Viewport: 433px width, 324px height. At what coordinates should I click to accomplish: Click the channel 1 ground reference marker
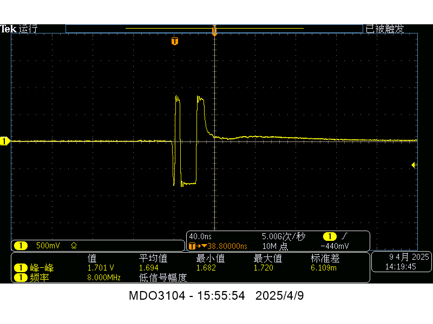[5, 141]
